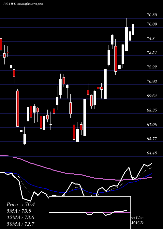Click the 70.93 price axis label
Screen dimensions: 163x229
152,81
